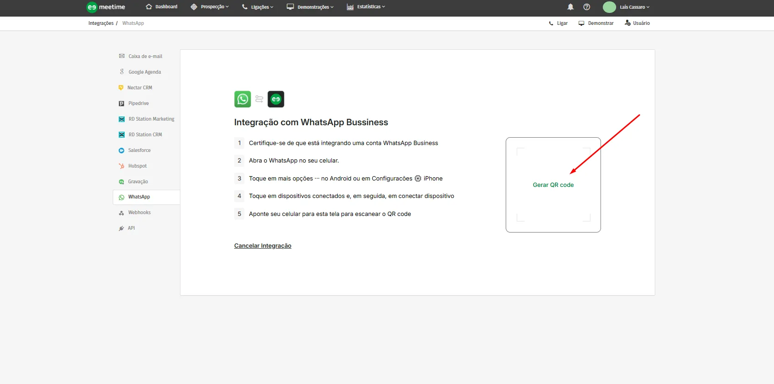Image resolution: width=774 pixels, height=384 pixels.
Task: Open Google Agenda integration
Action: point(144,72)
